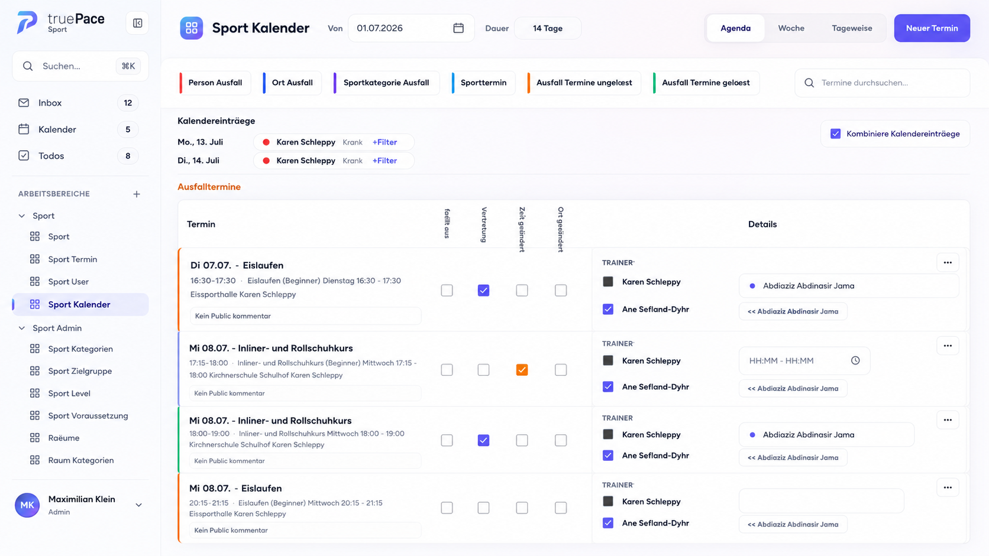Collapse the sidebar with the panel icon

tap(137, 23)
